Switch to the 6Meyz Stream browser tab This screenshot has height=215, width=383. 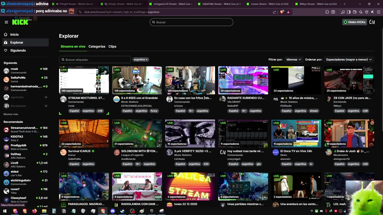tap(317, 4)
